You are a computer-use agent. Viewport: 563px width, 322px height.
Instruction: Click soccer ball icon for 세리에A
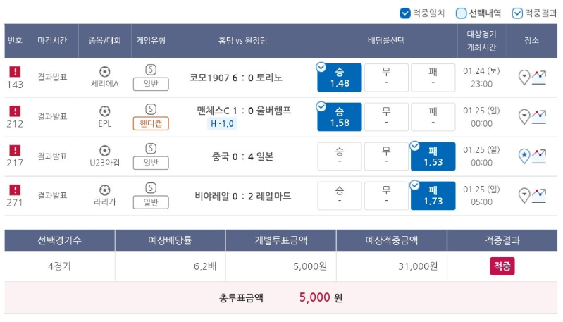104,72
